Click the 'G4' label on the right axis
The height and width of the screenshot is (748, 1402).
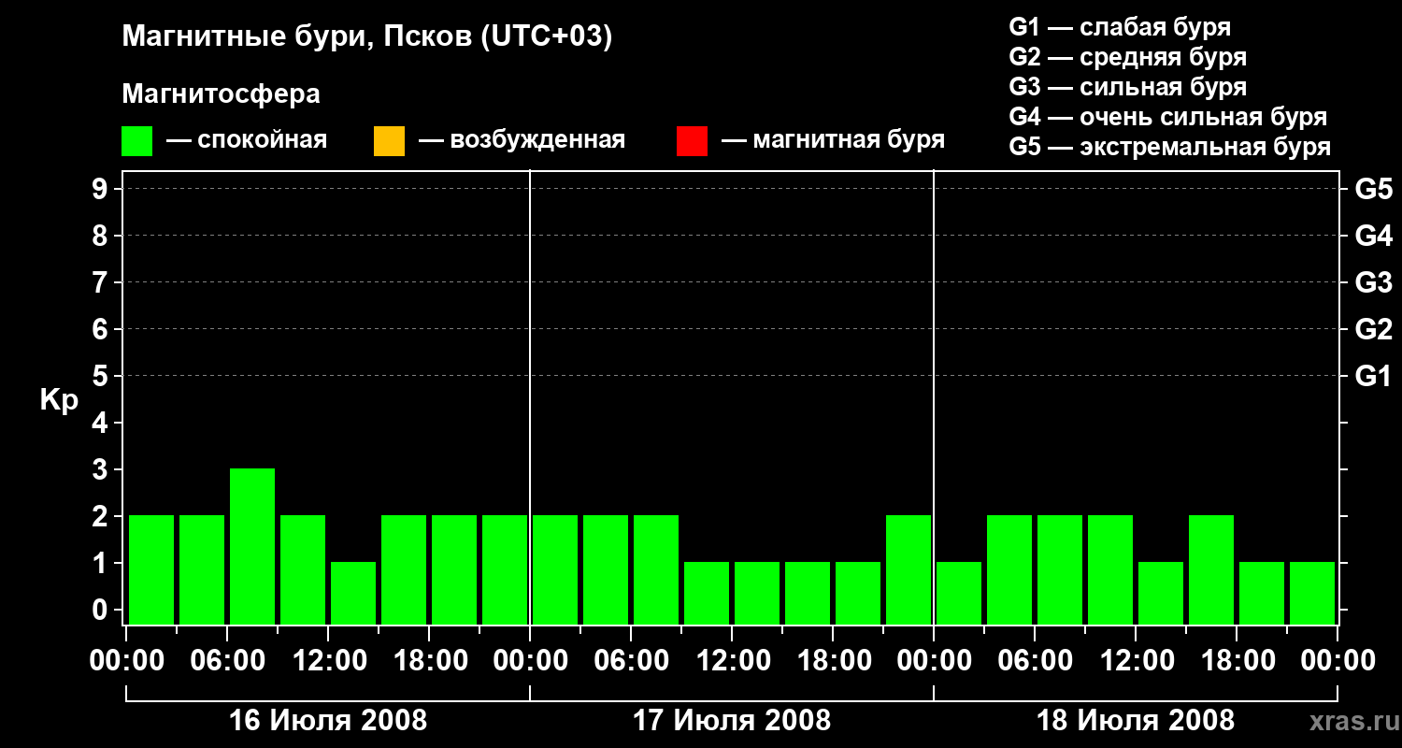pos(1373,237)
